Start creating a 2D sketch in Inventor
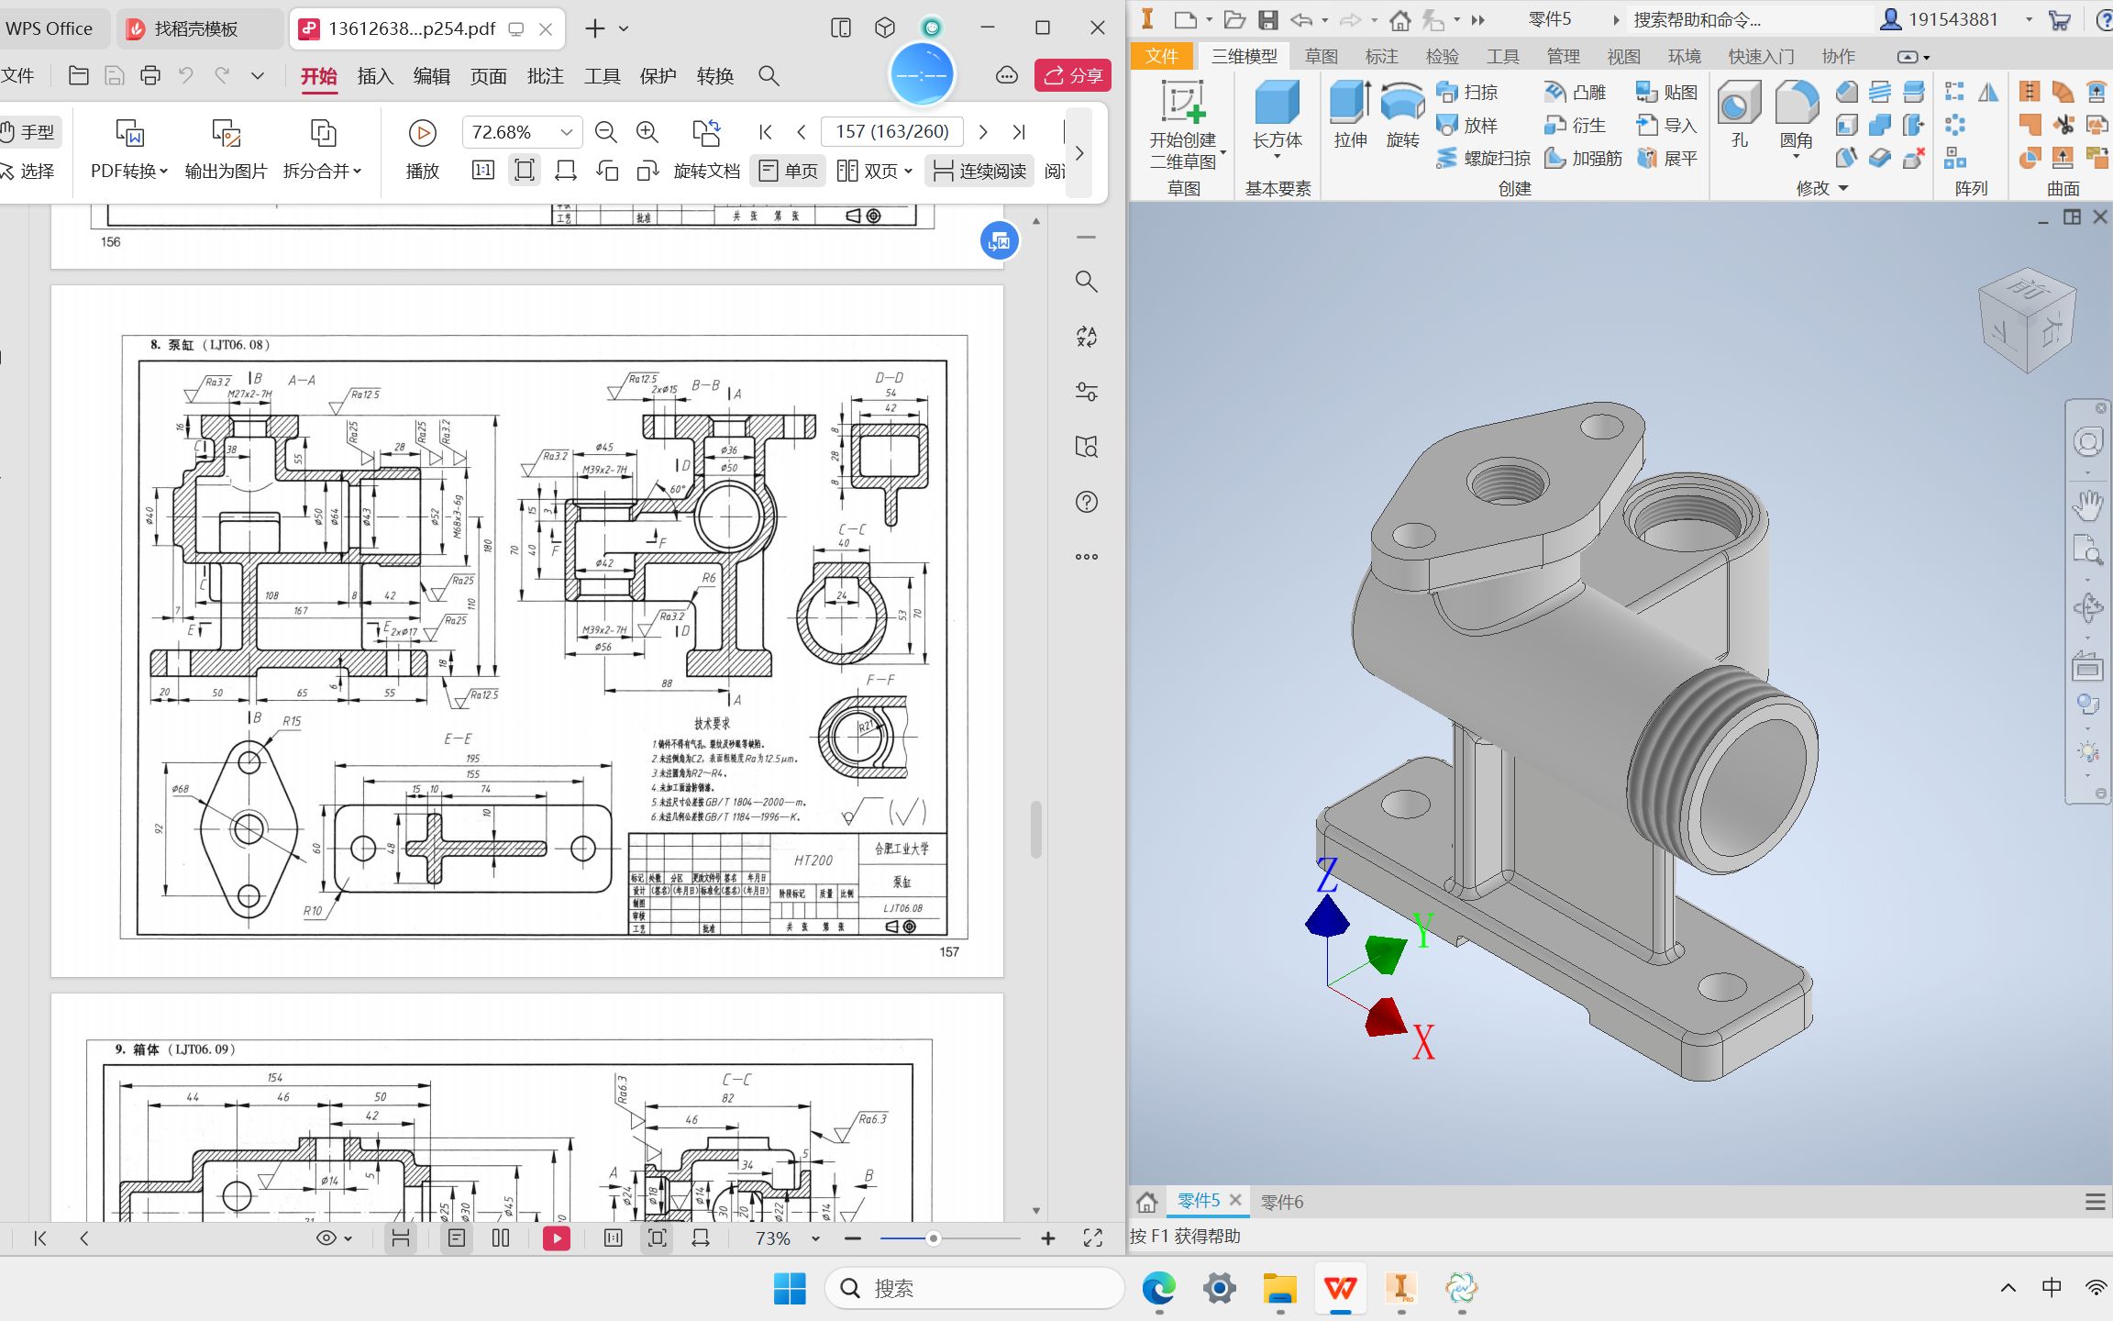 tap(1183, 125)
